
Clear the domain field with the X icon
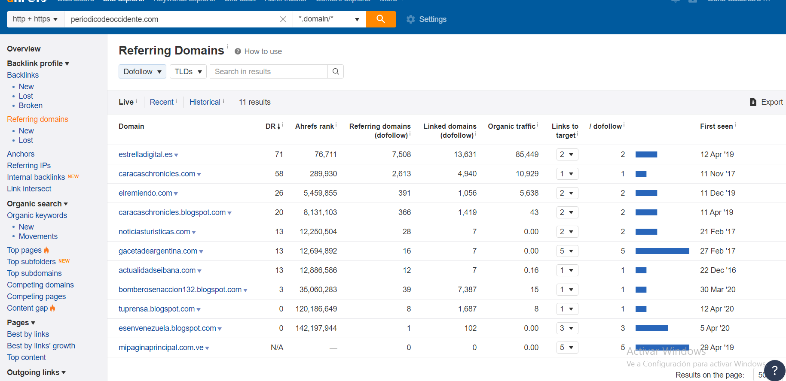[283, 19]
